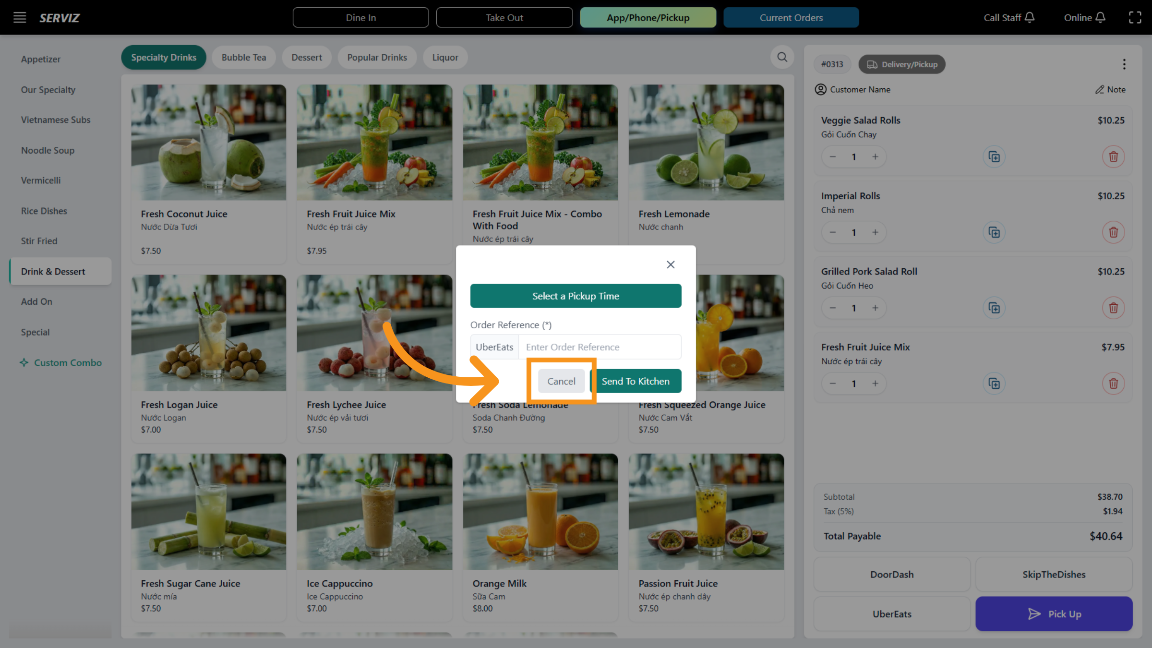Open the hamburger menu icon
1152x648 pixels.
click(x=20, y=18)
